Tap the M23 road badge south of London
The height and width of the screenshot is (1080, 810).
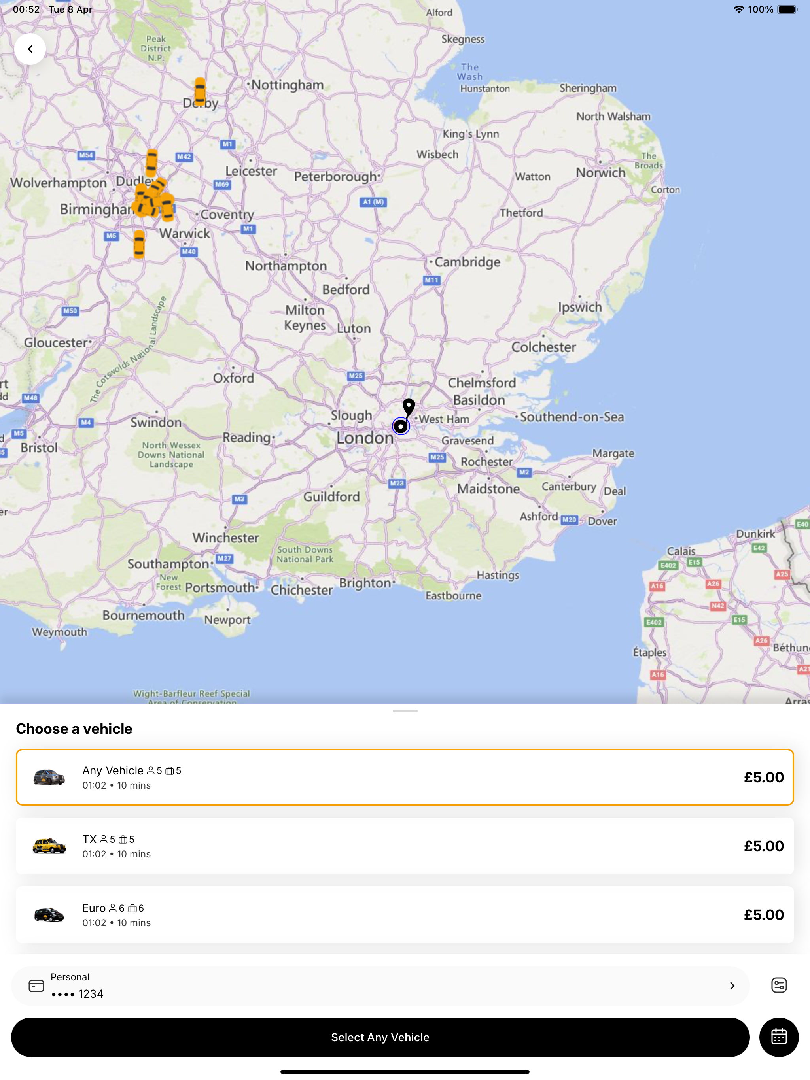(x=397, y=483)
